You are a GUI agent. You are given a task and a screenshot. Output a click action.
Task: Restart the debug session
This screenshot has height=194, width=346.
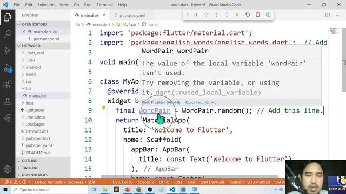[x=248, y=15]
